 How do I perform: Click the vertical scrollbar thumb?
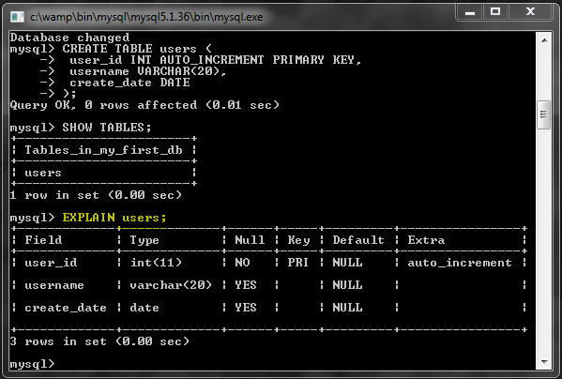544,114
